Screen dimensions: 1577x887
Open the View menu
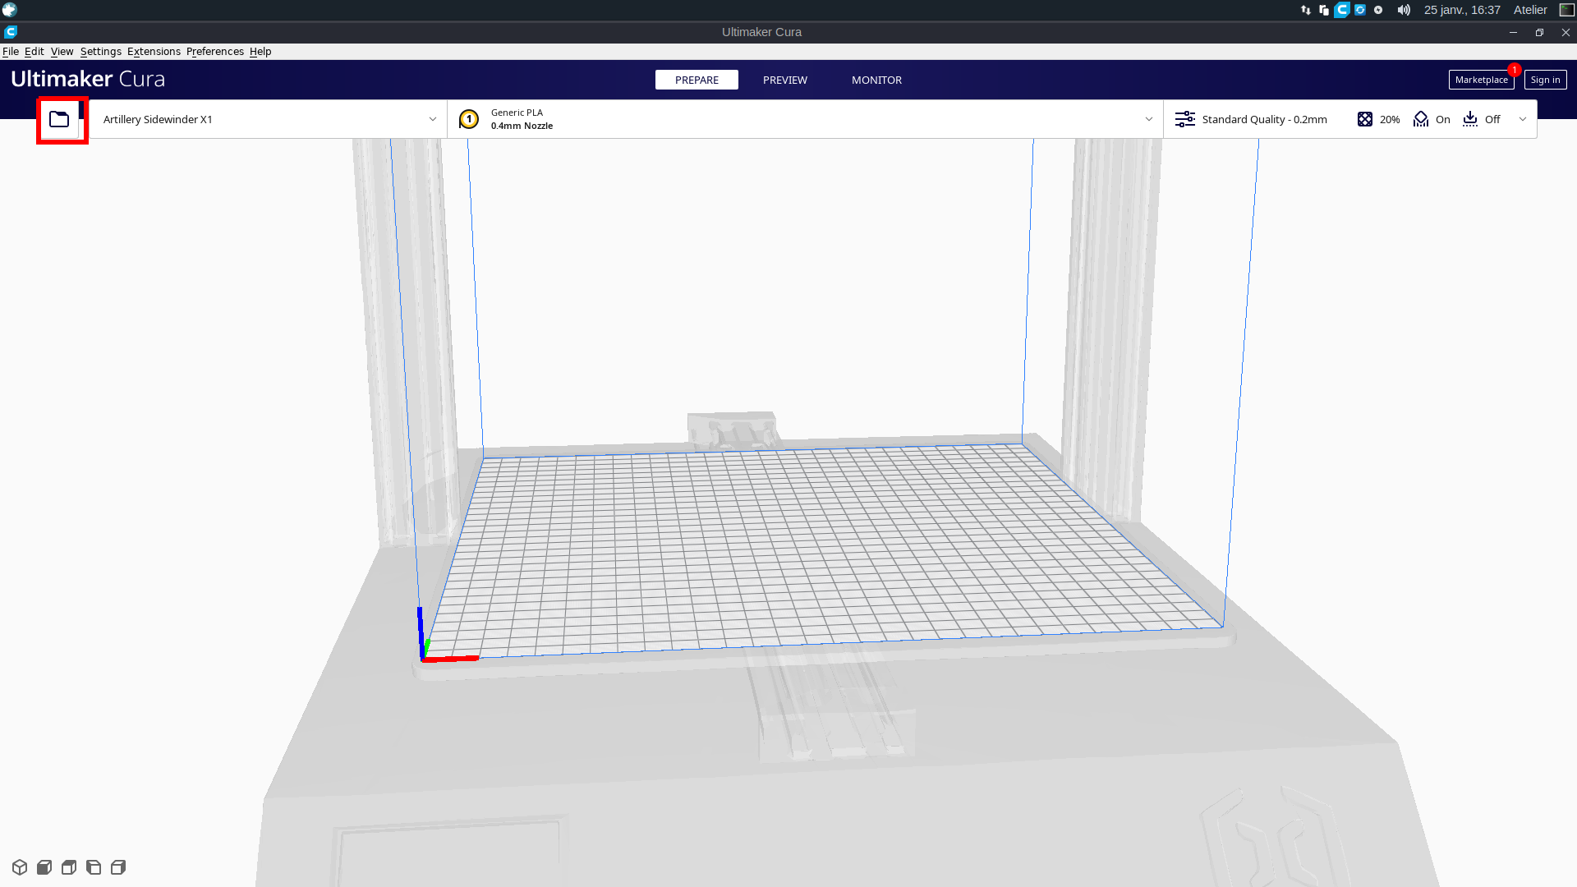[62, 51]
